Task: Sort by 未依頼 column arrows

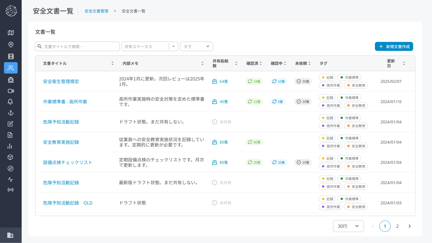Action: [x=309, y=63]
